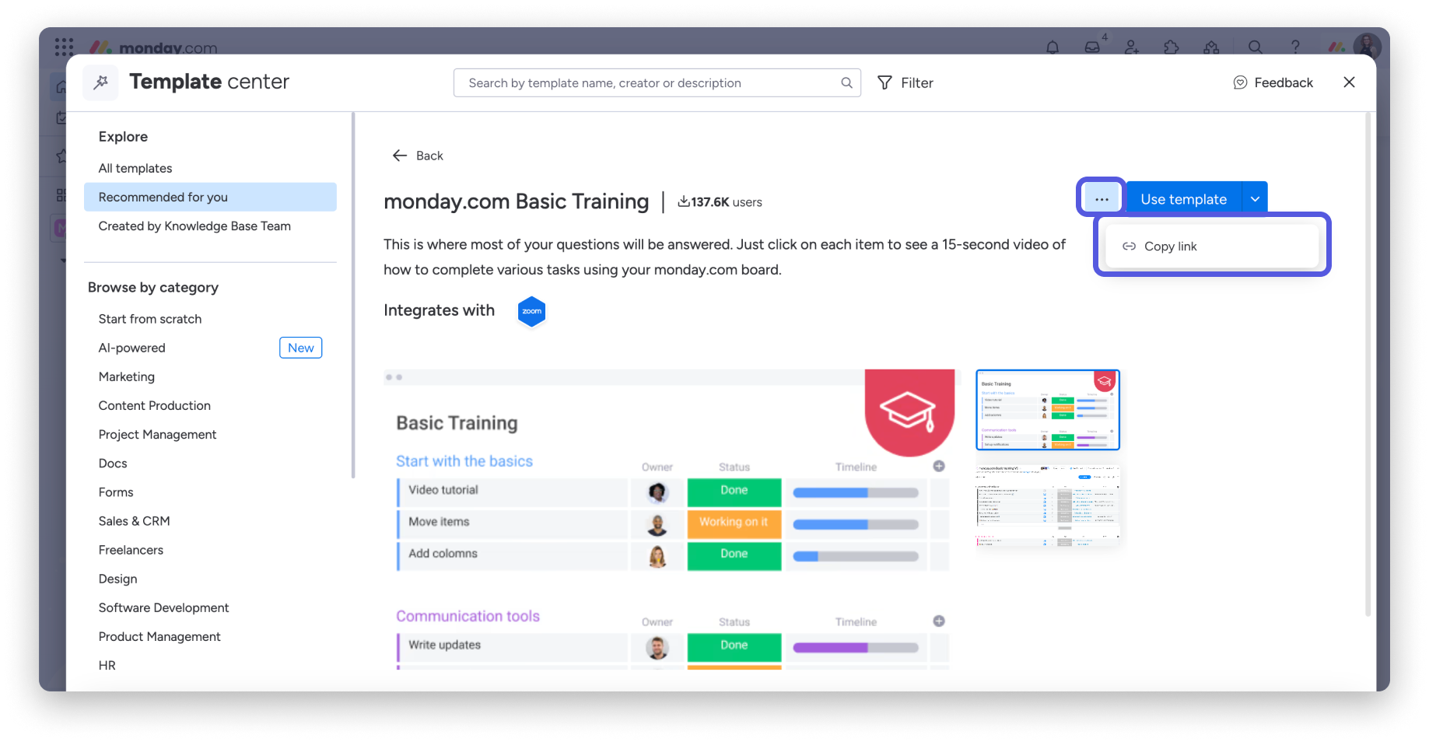Click the Feedback button
Screen dimensions: 1429x742
[1273, 83]
